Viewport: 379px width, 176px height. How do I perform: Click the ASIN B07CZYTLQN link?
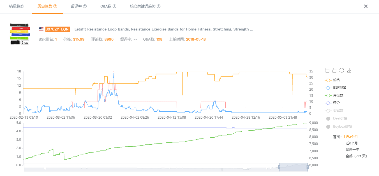[x=57, y=29]
